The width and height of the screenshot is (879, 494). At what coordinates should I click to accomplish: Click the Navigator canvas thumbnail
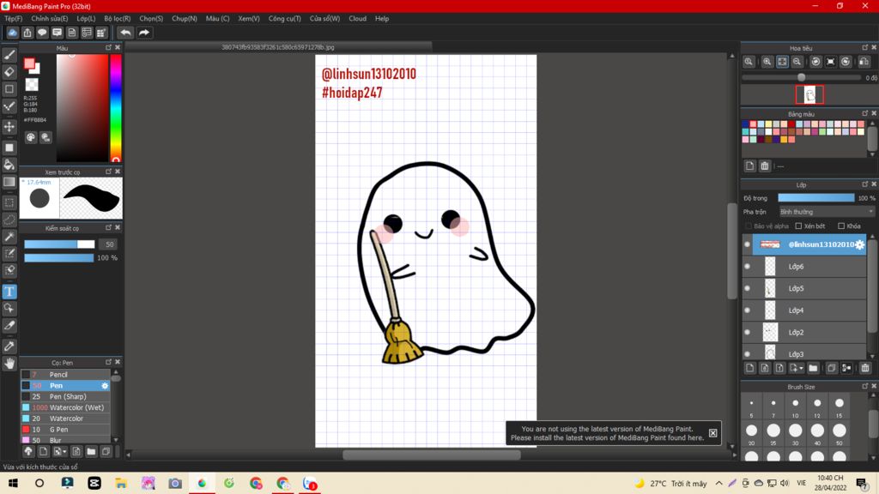tap(810, 94)
